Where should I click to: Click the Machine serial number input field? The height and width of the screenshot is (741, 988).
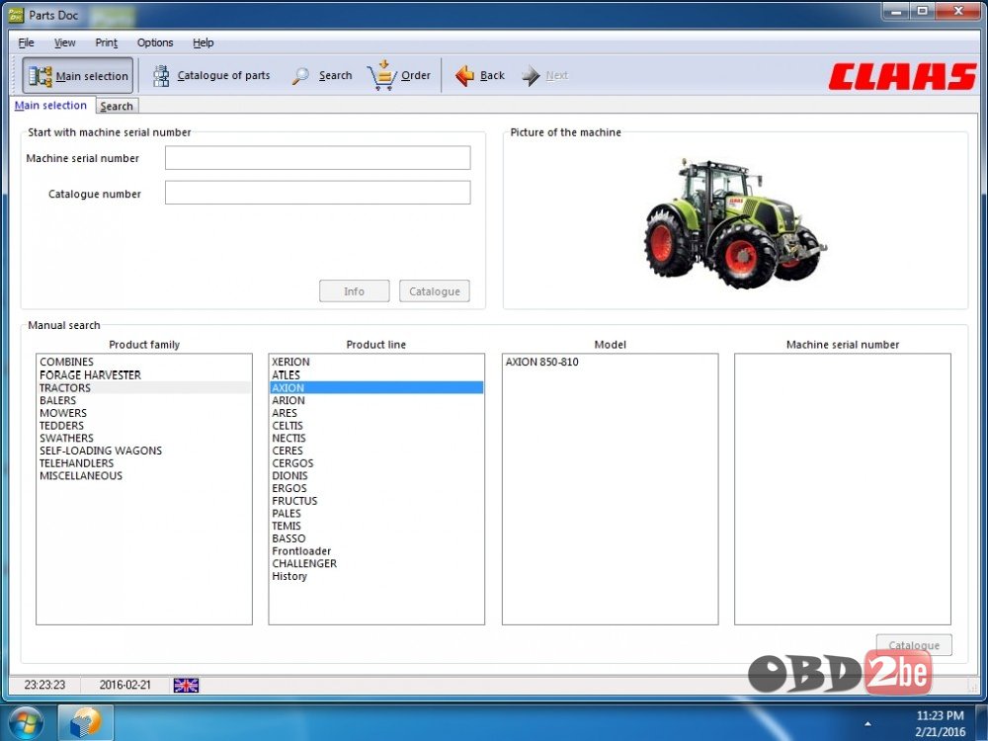317,157
